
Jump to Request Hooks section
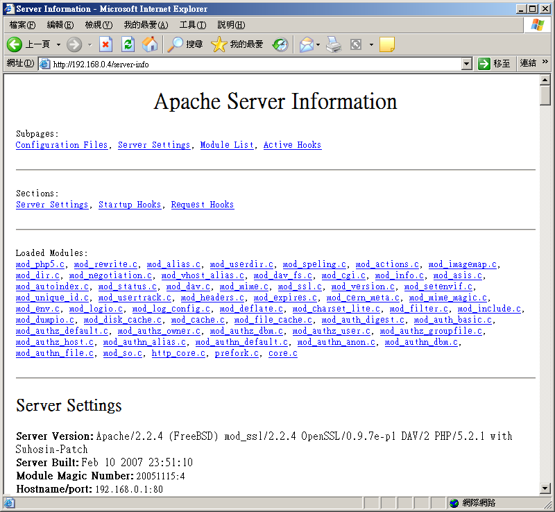coord(203,205)
